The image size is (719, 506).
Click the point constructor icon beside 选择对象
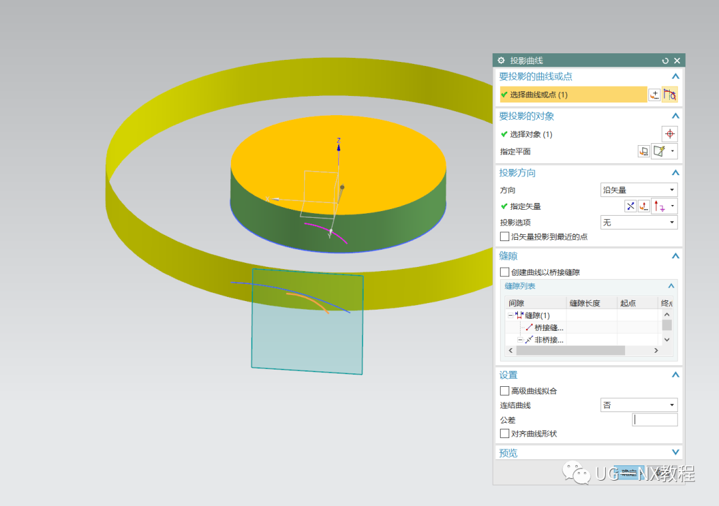[x=670, y=134]
